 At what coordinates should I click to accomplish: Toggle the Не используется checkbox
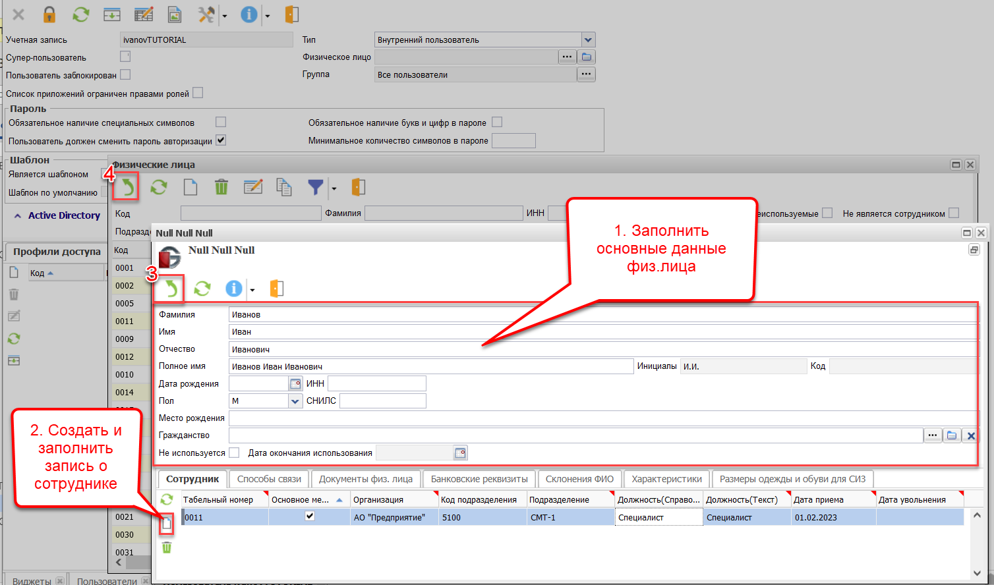coord(234,453)
